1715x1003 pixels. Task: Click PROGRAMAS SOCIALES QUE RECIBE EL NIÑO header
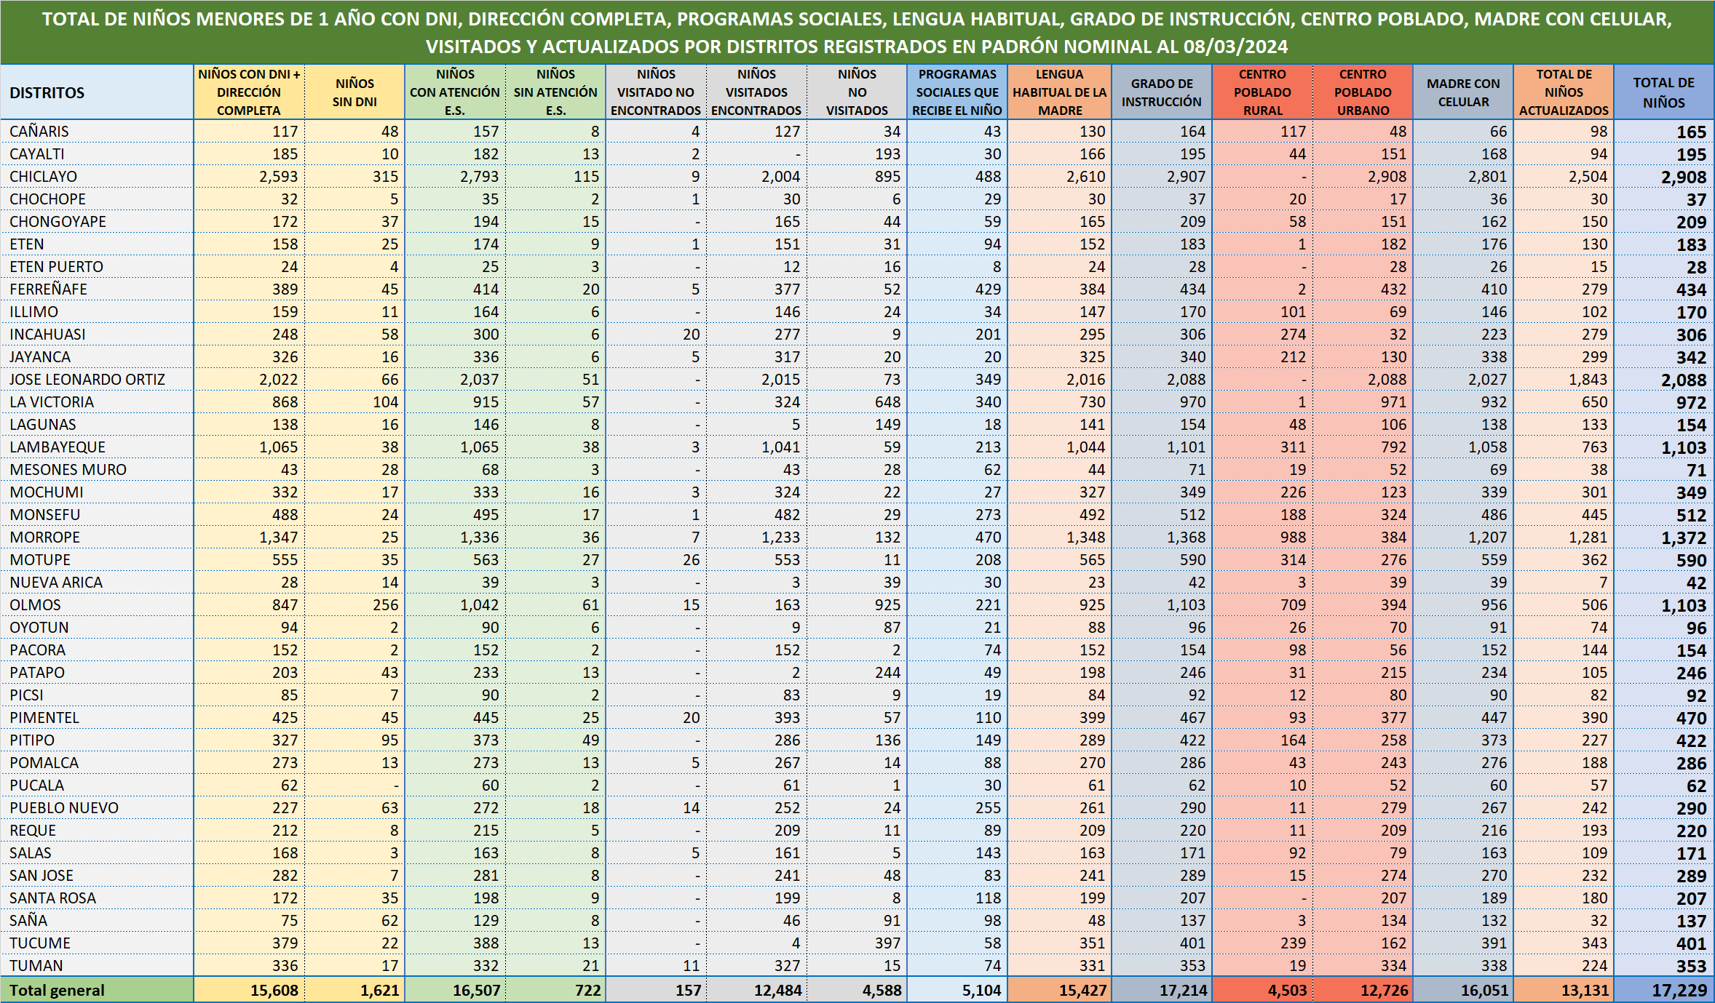point(957,92)
